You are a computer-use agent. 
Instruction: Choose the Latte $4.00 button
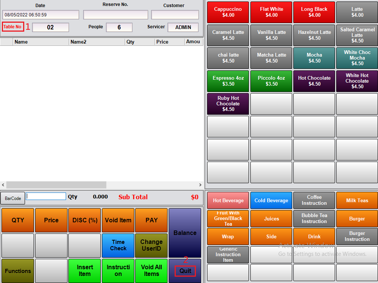pyautogui.click(x=357, y=12)
